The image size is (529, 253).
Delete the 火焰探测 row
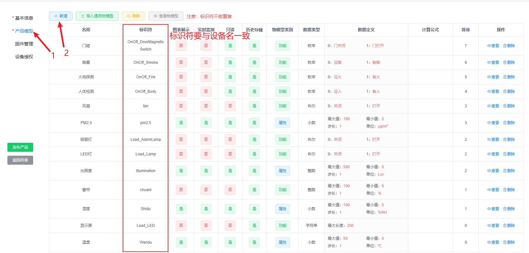[509, 77]
